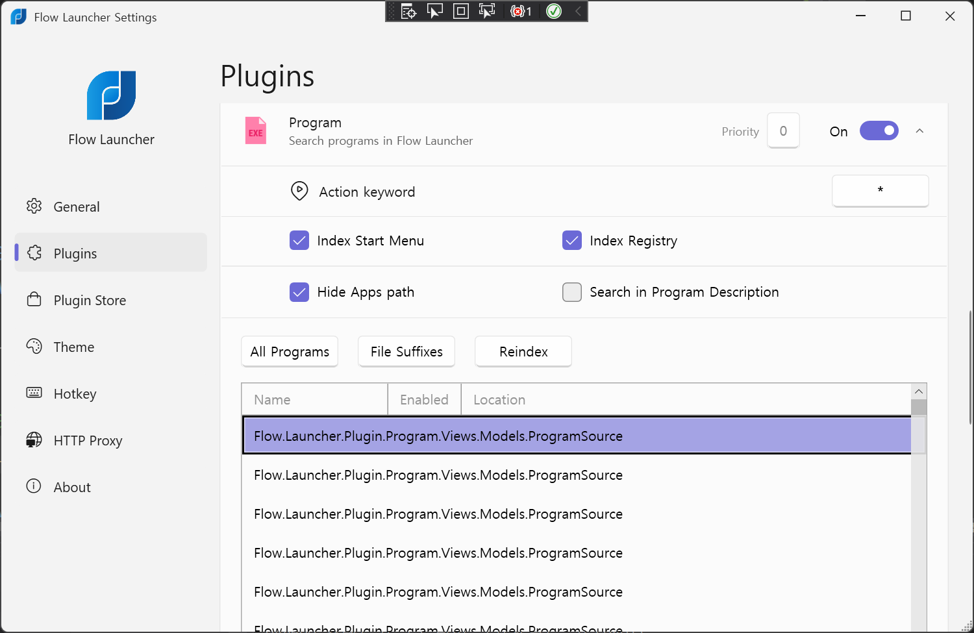Click the large Flow Launcher logo

coord(112,95)
